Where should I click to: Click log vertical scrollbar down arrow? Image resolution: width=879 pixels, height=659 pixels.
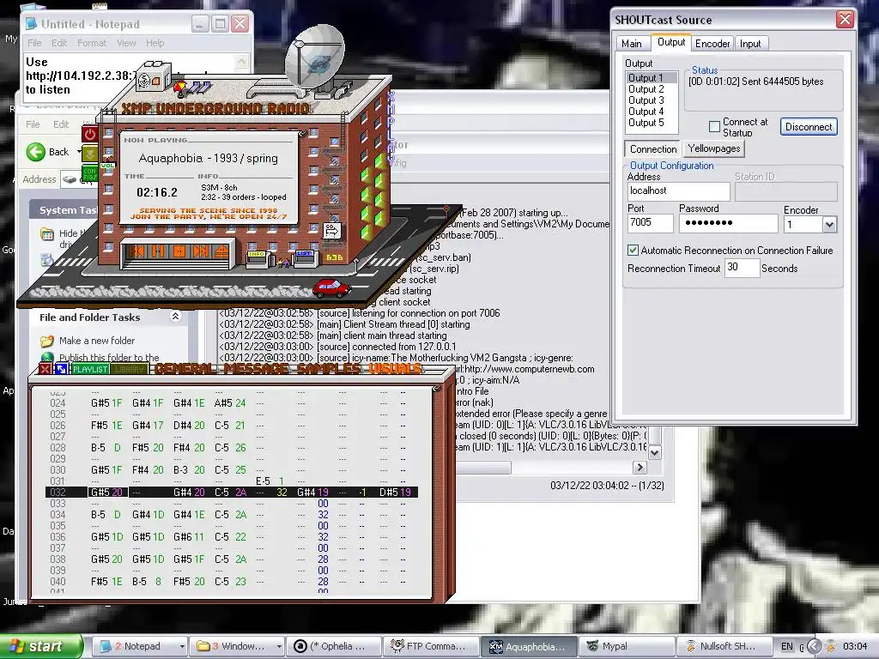[654, 451]
